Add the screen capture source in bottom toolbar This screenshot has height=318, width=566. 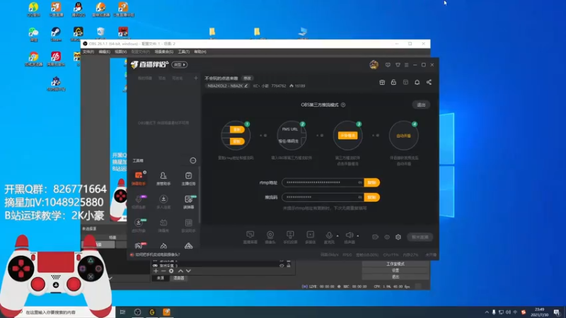[x=250, y=237]
